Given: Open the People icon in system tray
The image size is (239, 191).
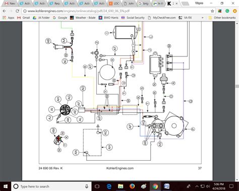Looking at the screenshot, I should click(x=189, y=186).
